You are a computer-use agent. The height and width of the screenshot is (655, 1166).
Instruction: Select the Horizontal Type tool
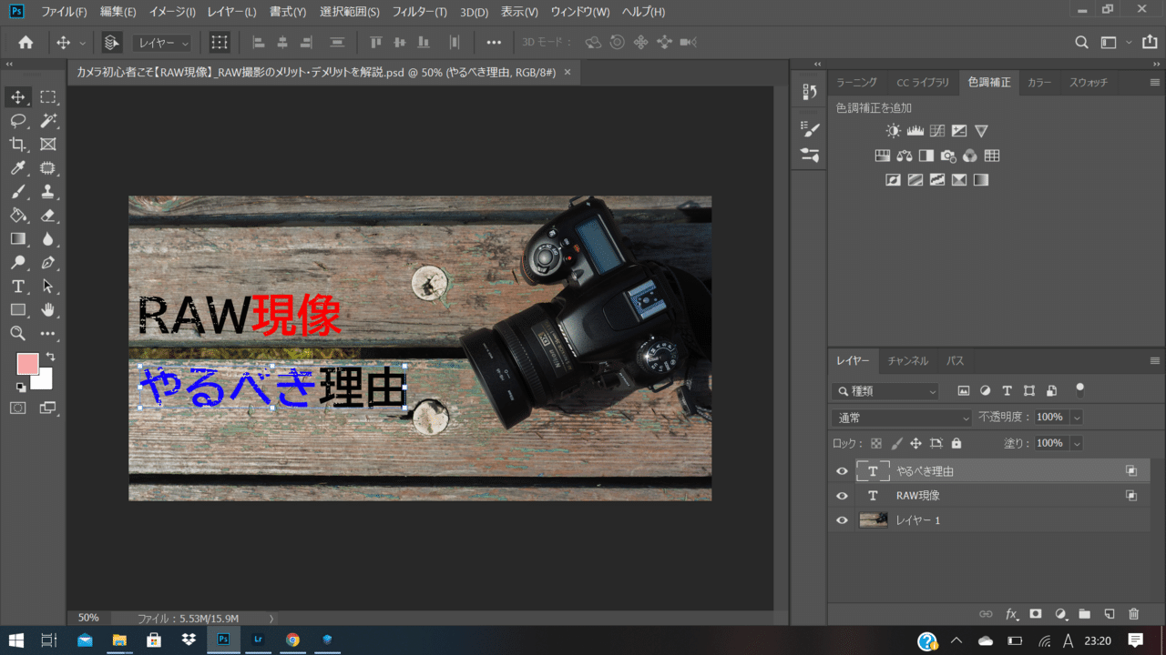(x=17, y=287)
